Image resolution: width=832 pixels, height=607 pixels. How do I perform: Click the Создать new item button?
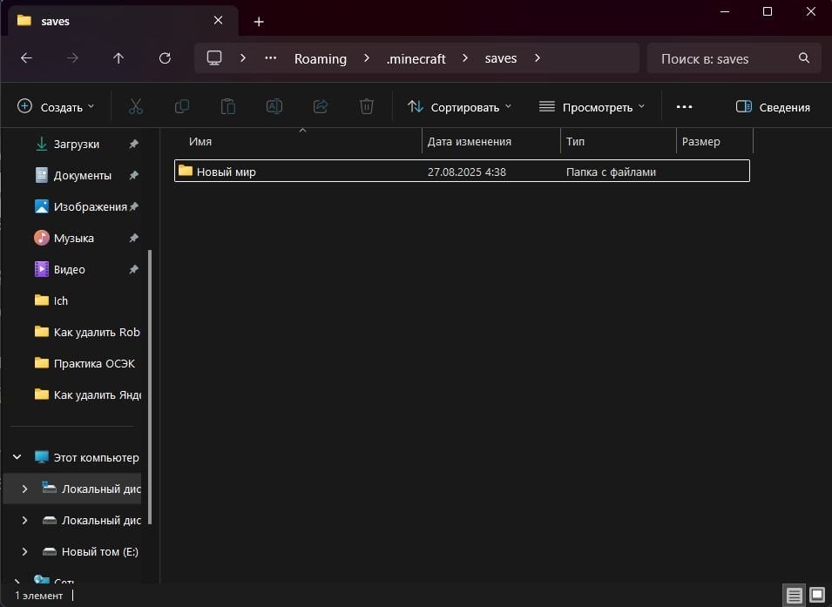[56, 107]
